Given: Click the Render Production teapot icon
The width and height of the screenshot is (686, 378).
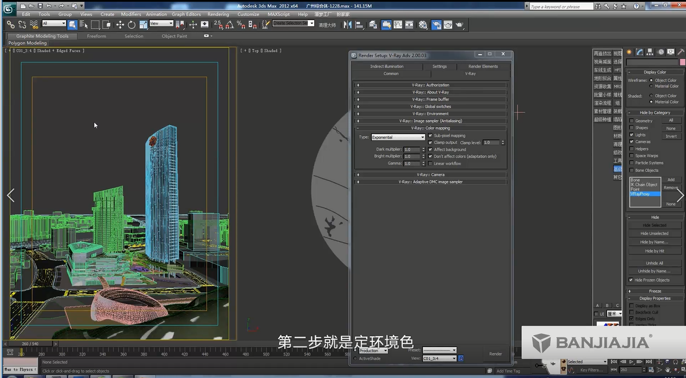Looking at the screenshot, I should tap(459, 25).
